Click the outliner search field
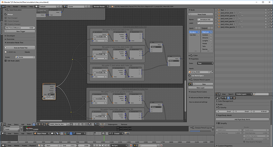 261,94
